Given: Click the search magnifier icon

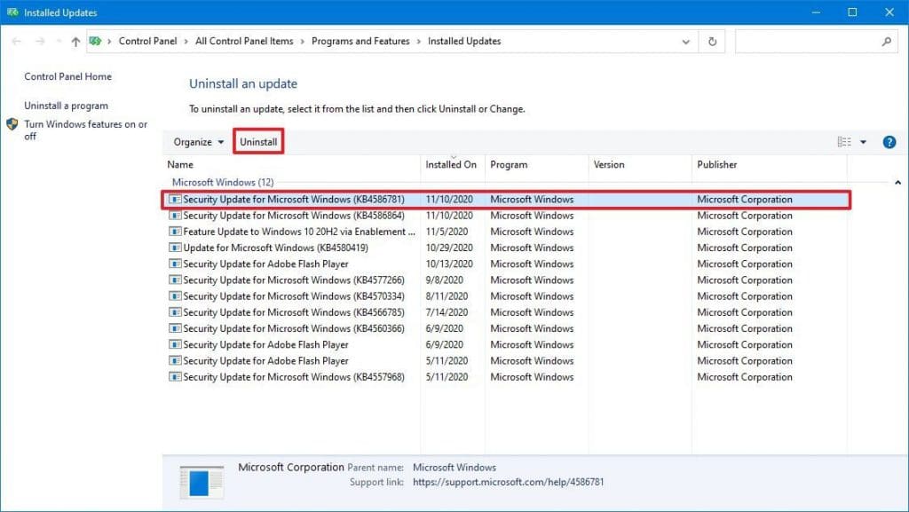Looking at the screenshot, I should click(887, 41).
